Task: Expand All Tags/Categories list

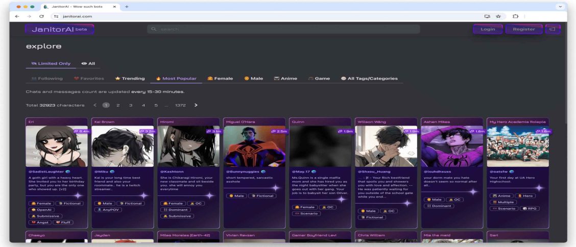Action: [369, 79]
